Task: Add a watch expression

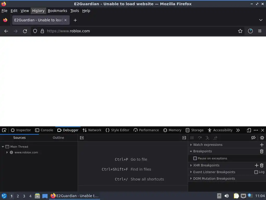Action: coord(262,145)
